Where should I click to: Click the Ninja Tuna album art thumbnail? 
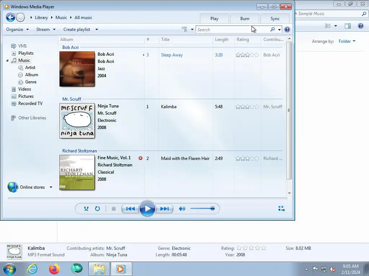(77, 121)
